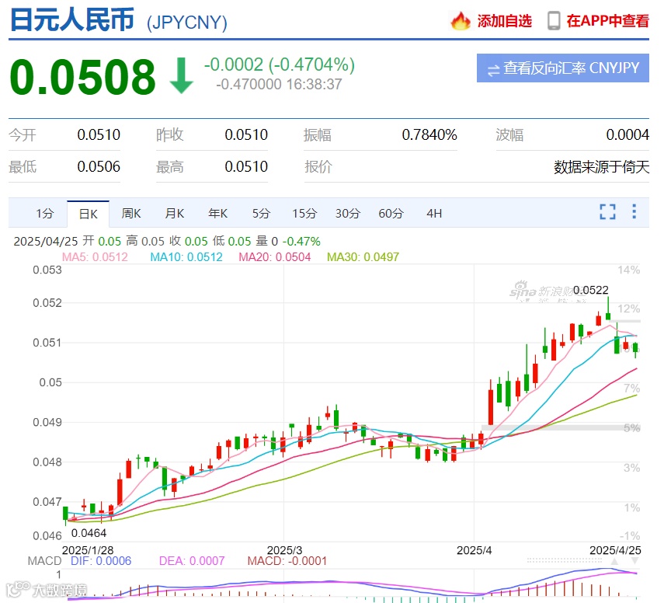
Task: Click the 0.05 y-axis price label
Action: 50,382
